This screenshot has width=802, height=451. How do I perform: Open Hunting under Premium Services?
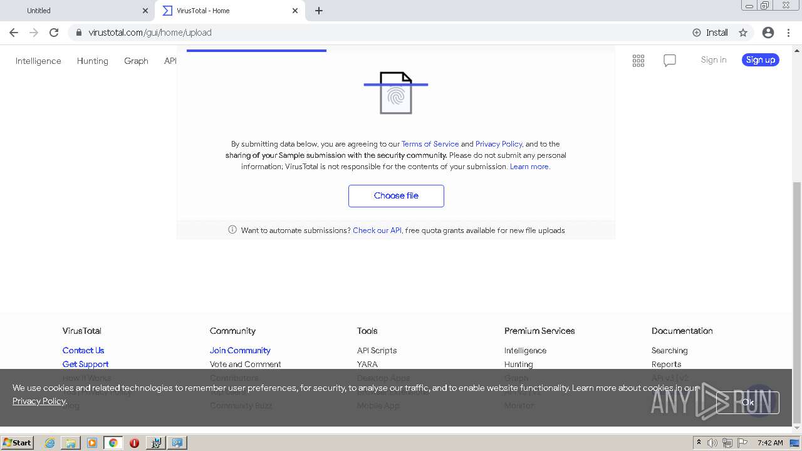pos(519,364)
